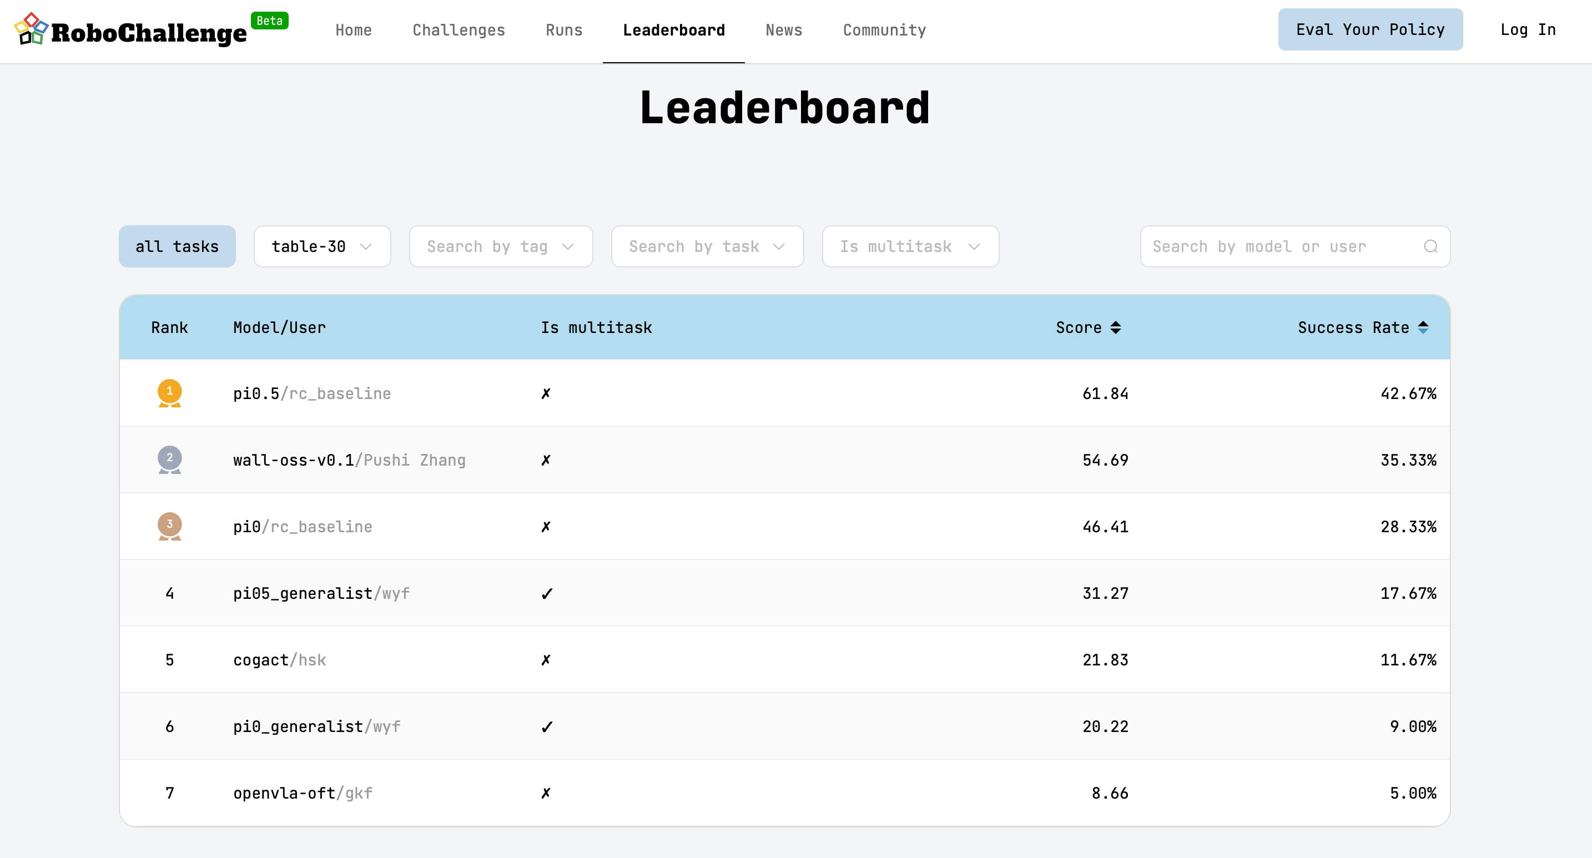Click the bronze third-place medal icon
1592x858 pixels.
coord(169,526)
